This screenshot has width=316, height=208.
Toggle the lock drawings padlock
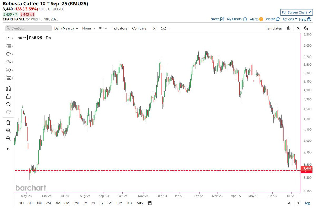pyautogui.click(x=8, y=96)
